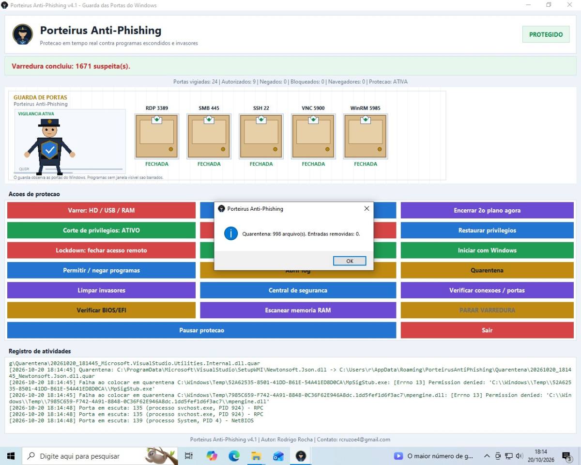Click the red Sair button
This screenshot has width=581, height=465.
(x=487, y=330)
